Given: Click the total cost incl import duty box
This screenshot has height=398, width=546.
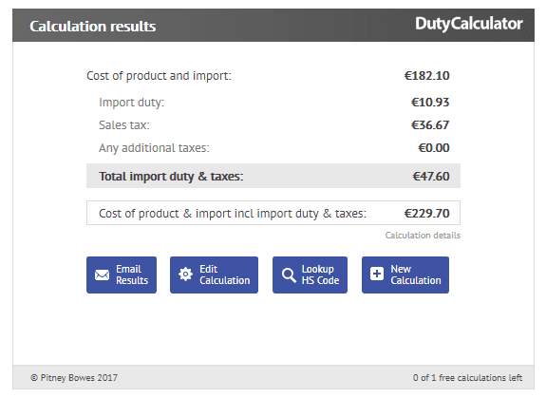Looking at the screenshot, I should click(273, 213).
